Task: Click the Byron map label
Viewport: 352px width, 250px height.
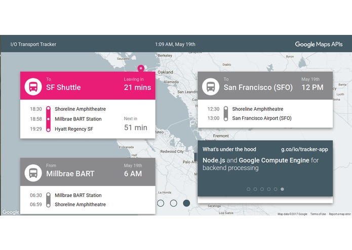Action: coord(290,57)
